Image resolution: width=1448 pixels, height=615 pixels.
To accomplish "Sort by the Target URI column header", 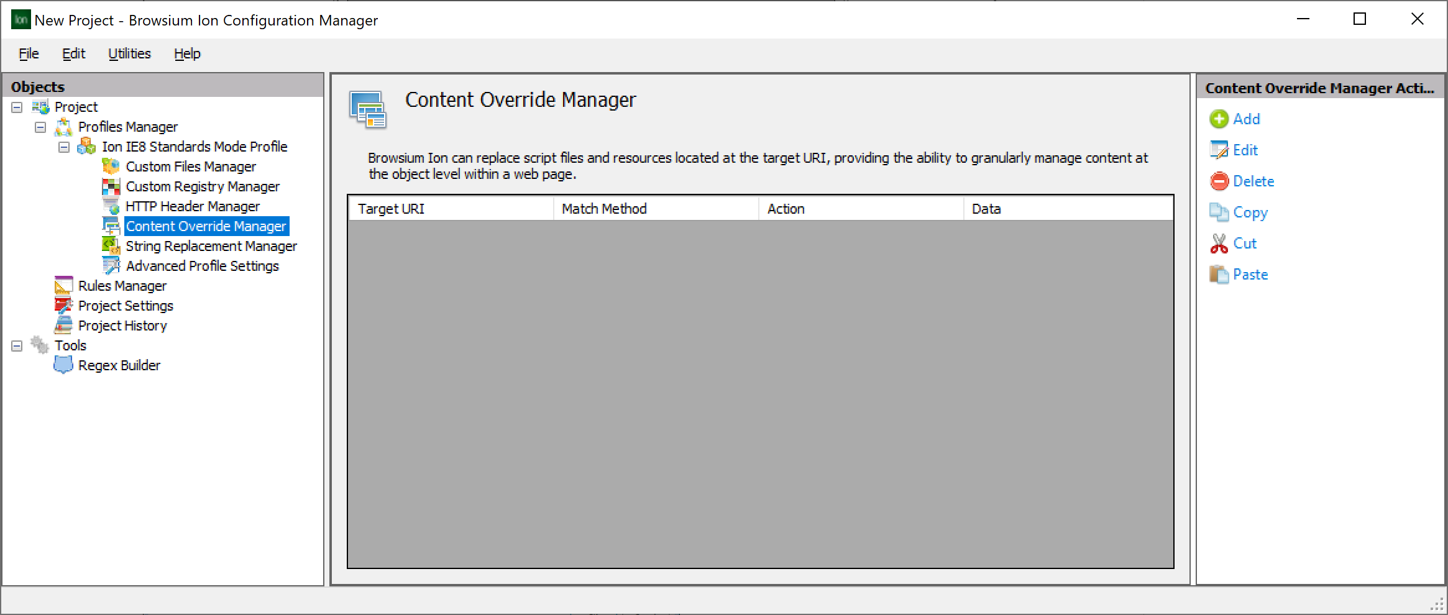I will (451, 208).
